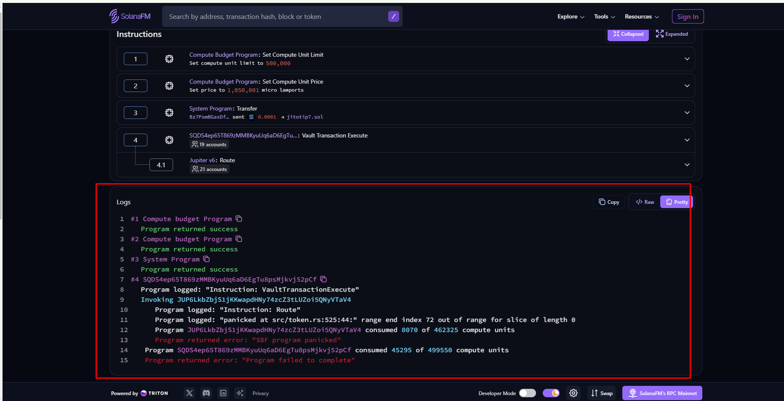Expand the Vault Transaction Execute instruction

tap(687, 140)
